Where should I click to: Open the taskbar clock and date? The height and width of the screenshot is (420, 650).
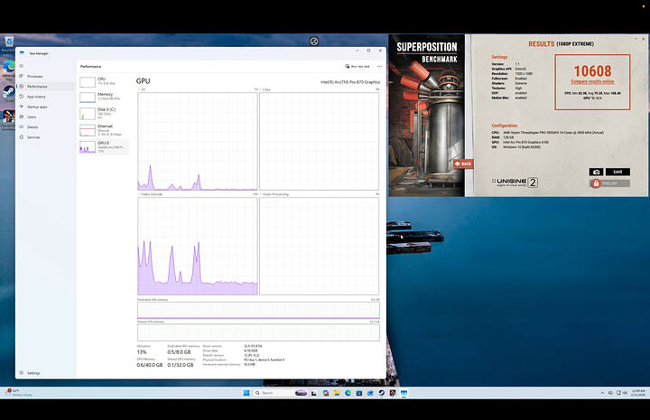[x=638, y=393]
